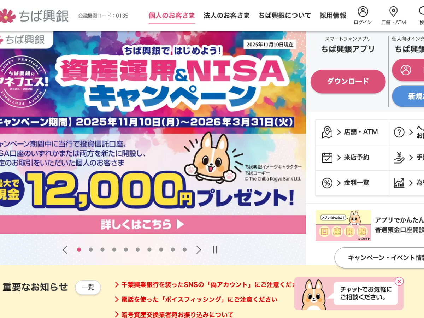Open the 一覧 notices list button
Viewport: 424px width, 318px height.
(x=88, y=288)
